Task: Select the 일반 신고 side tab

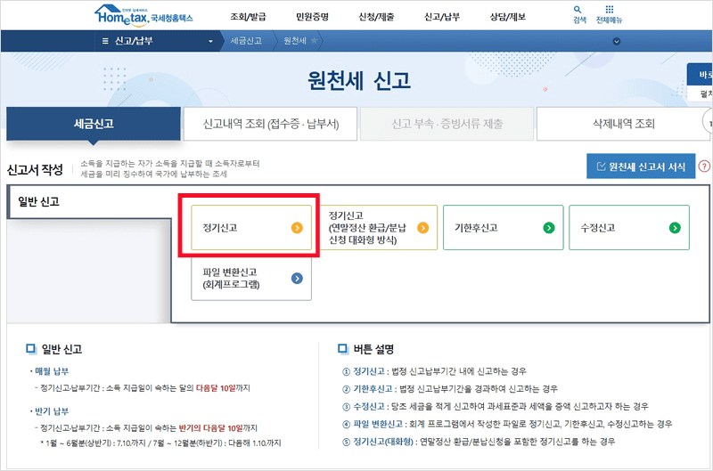Action: tap(88, 201)
